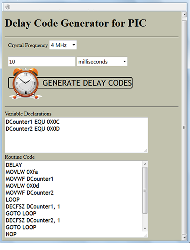Click the 'MOVWF DCounter2' code line
The width and height of the screenshot is (190, 250).
[30, 193]
